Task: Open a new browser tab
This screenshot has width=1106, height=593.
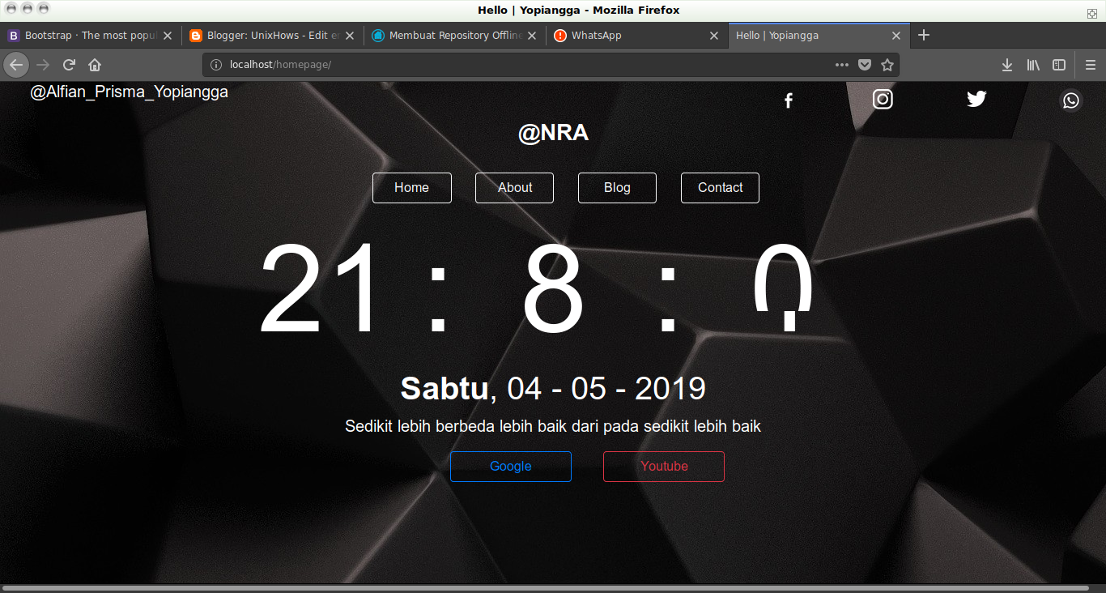Action: click(924, 36)
